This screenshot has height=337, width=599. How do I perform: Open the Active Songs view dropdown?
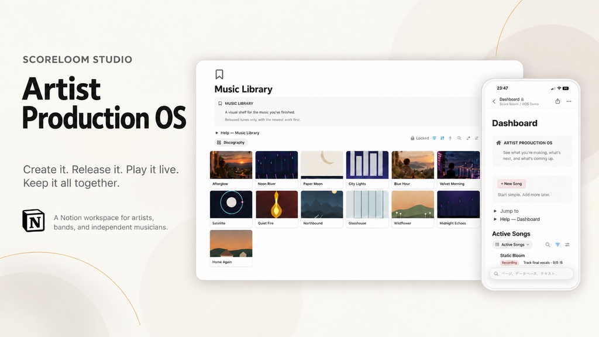512,245
